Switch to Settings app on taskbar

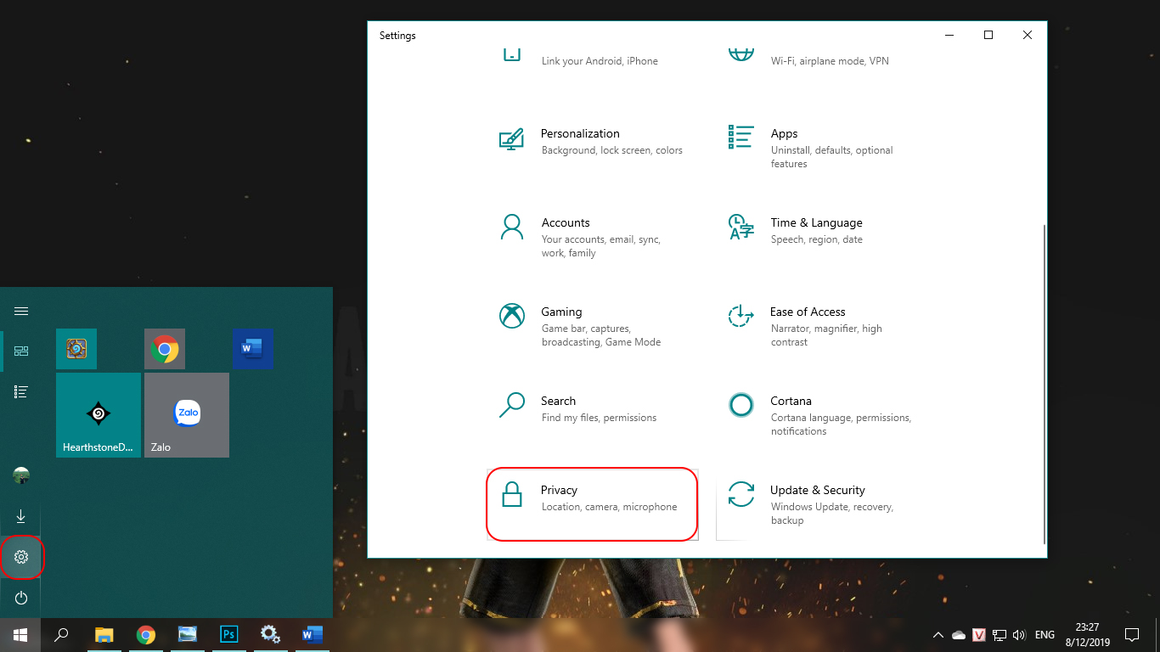tap(270, 634)
